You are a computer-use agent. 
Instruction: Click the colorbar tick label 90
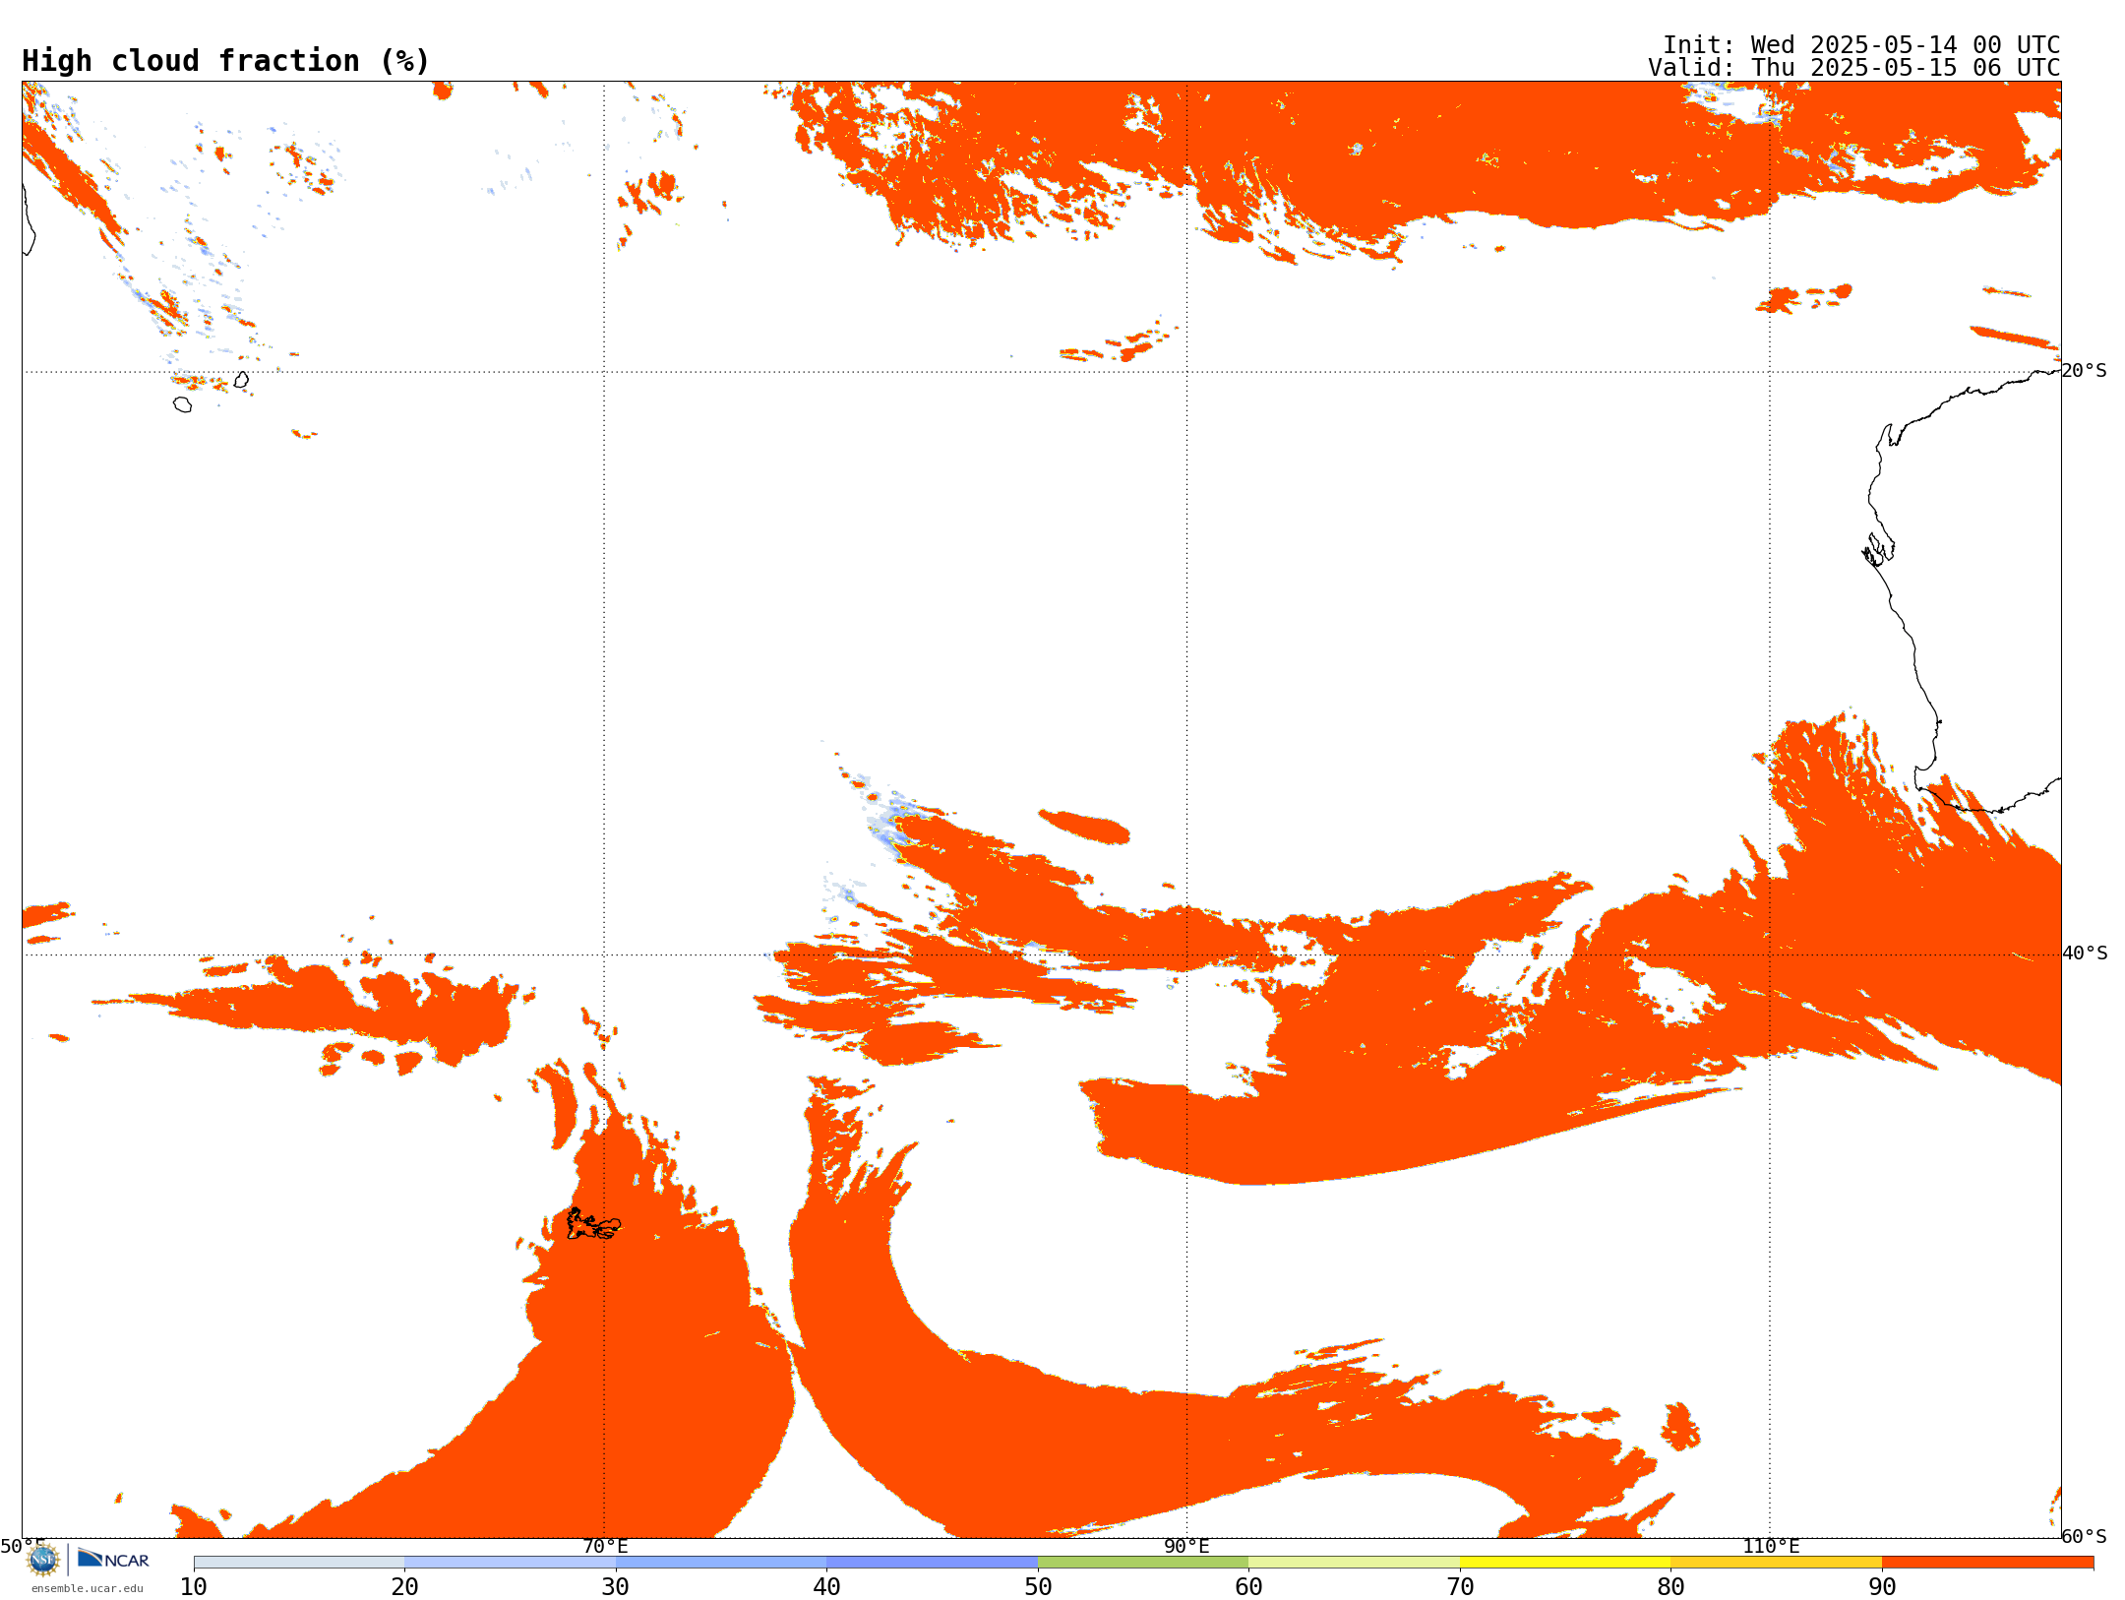point(1882,1587)
